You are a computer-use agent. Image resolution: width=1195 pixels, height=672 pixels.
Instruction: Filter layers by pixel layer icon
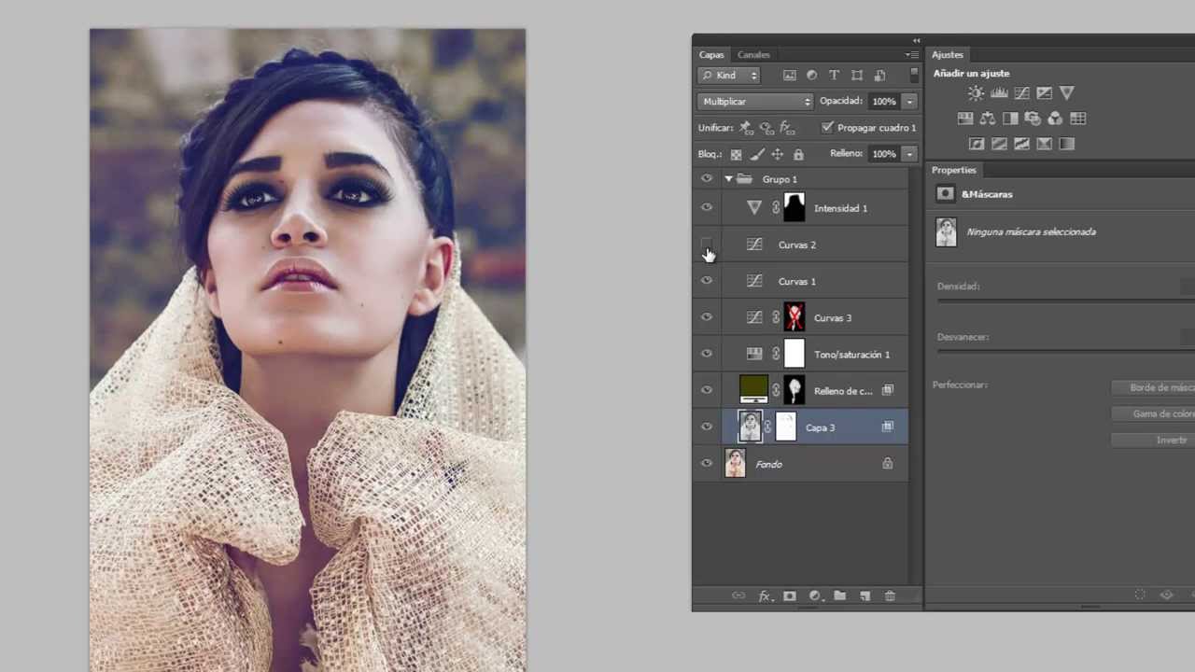(790, 76)
